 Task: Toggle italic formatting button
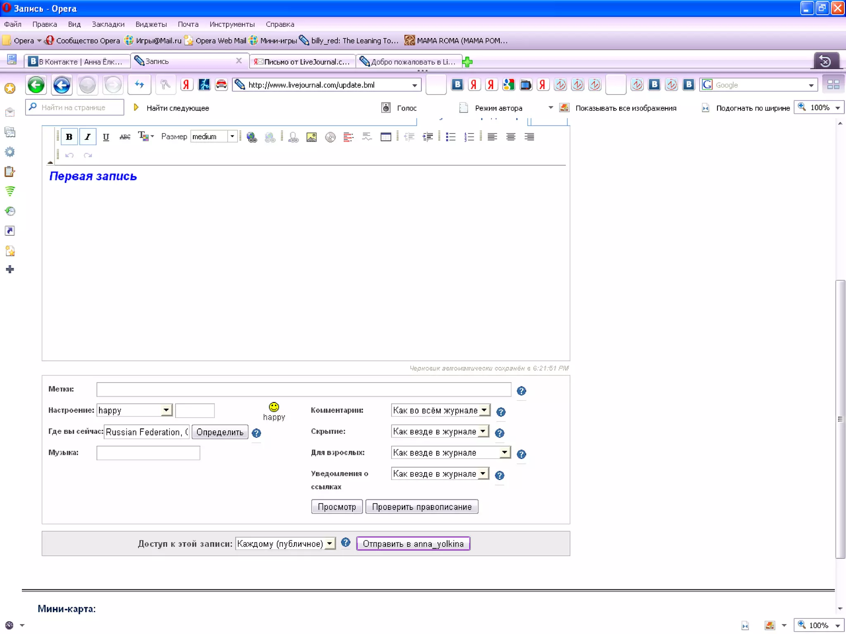tap(88, 137)
